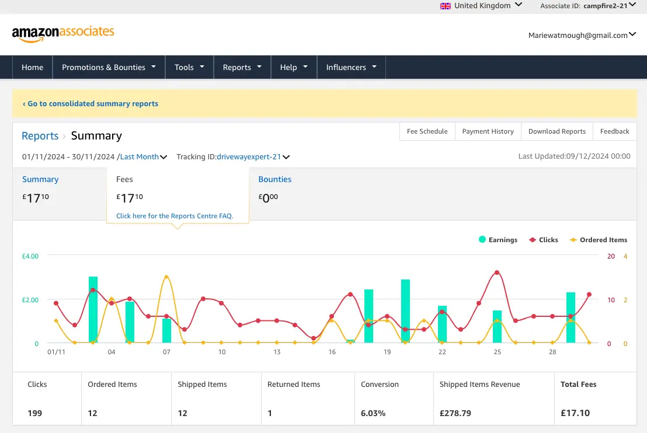Click the Clicks total value 199

pyautogui.click(x=34, y=413)
